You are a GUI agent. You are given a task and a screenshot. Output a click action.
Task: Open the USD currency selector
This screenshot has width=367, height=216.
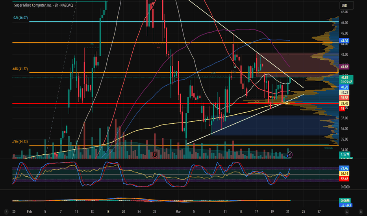point(347,5)
